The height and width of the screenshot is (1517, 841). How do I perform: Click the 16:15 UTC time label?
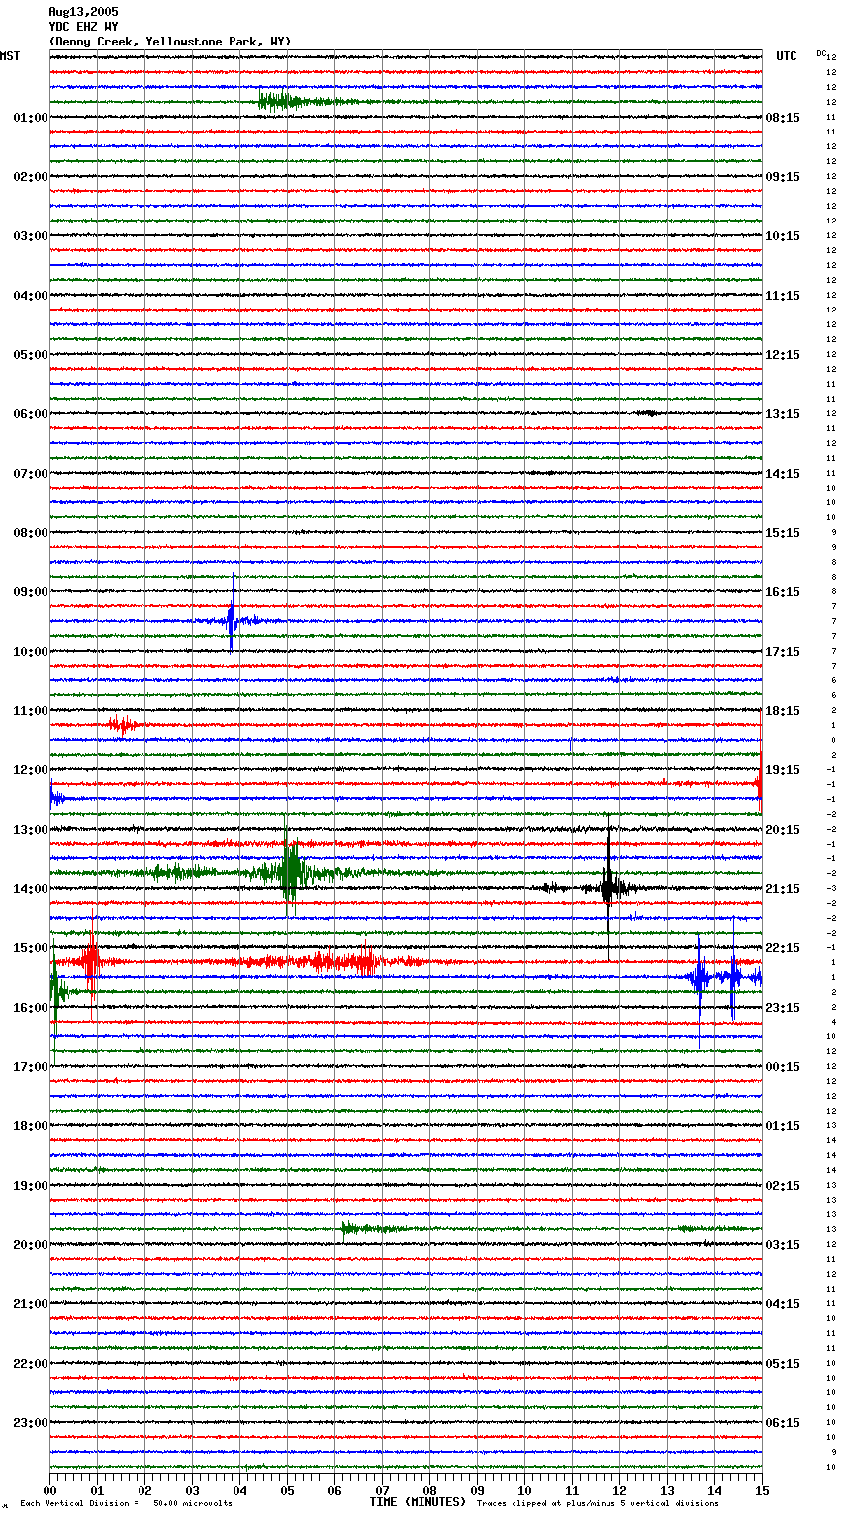point(783,592)
